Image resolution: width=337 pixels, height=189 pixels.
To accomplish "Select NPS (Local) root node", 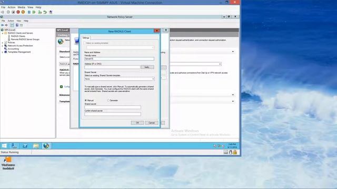I will pos(9,30).
